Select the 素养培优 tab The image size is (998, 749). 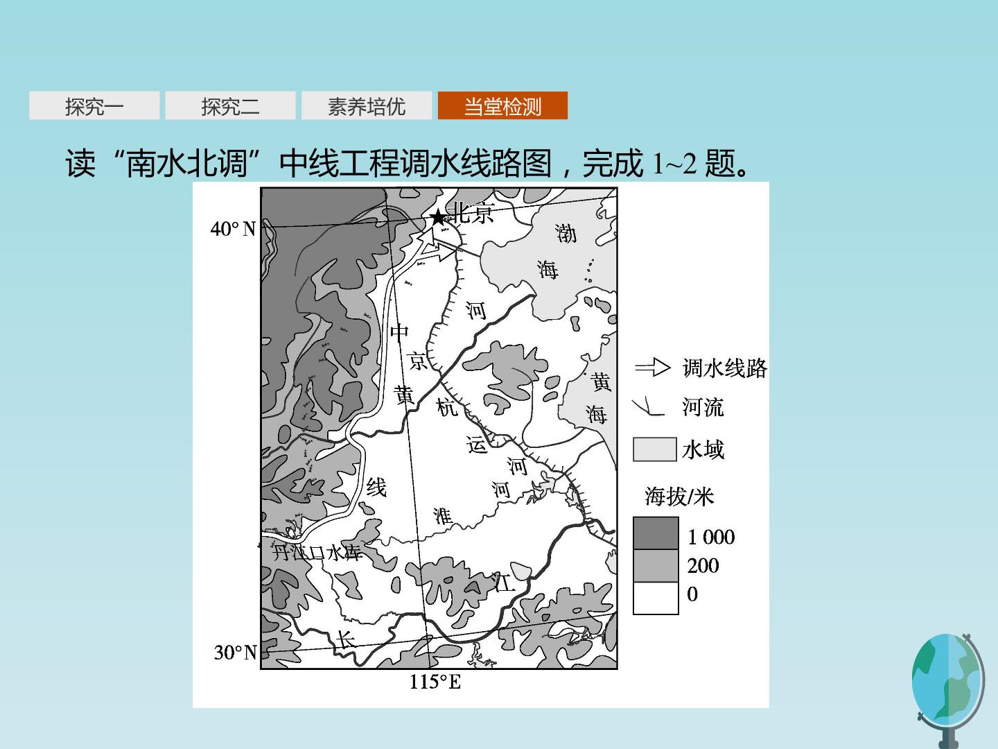pyautogui.click(x=367, y=105)
